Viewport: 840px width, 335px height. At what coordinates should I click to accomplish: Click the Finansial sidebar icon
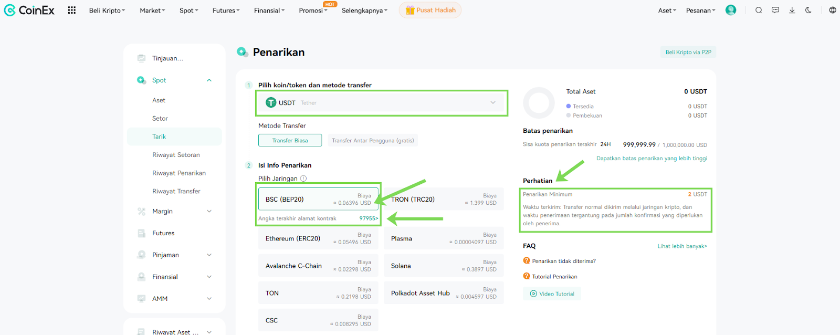(x=141, y=277)
